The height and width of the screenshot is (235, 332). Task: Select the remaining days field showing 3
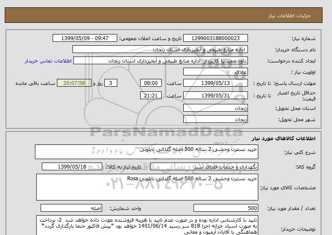pyautogui.click(x=111, y=83)
